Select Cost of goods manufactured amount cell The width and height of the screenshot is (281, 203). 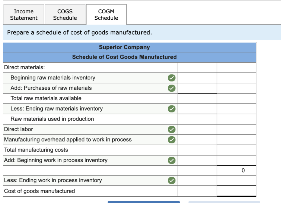click(x=236, y=191)
